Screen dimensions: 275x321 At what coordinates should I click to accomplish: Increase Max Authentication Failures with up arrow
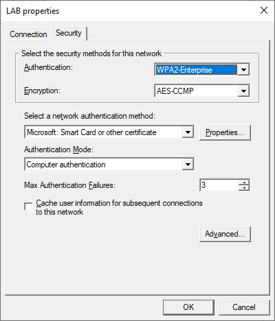coord(244,182)
